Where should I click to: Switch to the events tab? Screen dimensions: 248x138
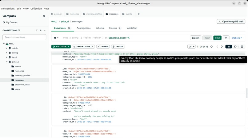click(x=127, y=14)
